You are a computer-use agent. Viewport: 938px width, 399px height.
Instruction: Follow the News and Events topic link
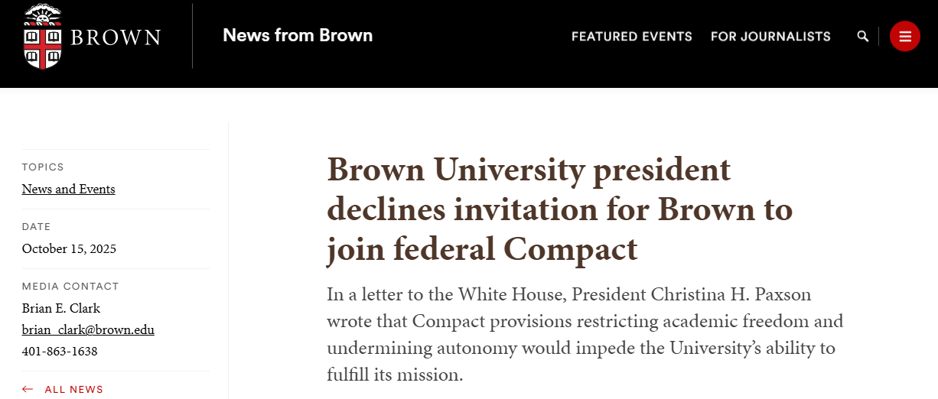click(68, 189)
